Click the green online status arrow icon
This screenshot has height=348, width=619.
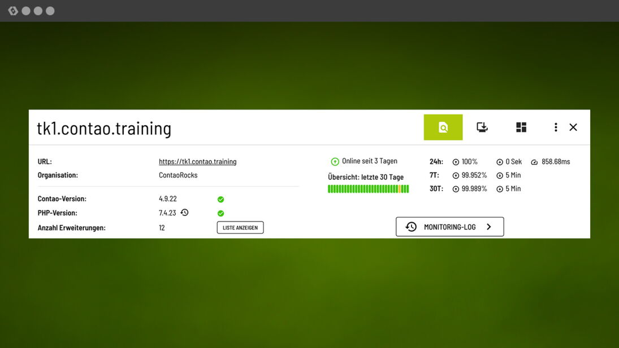334,161
